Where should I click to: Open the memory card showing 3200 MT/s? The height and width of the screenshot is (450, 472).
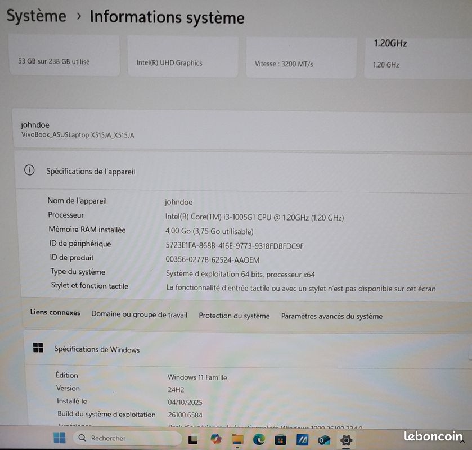coord(302,57)
